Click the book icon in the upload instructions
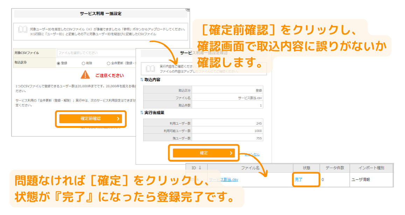Image resolution: width=405 pixels, height=215 pixels. point(23,30)
